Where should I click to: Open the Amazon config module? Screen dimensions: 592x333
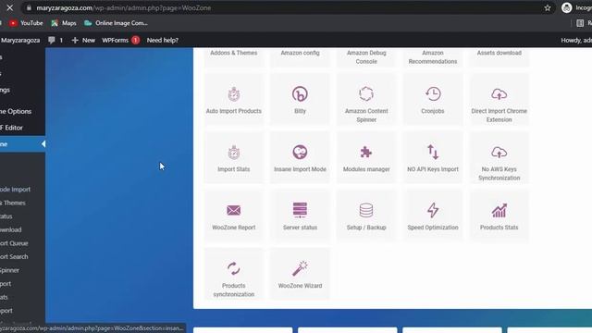[300, 57]
